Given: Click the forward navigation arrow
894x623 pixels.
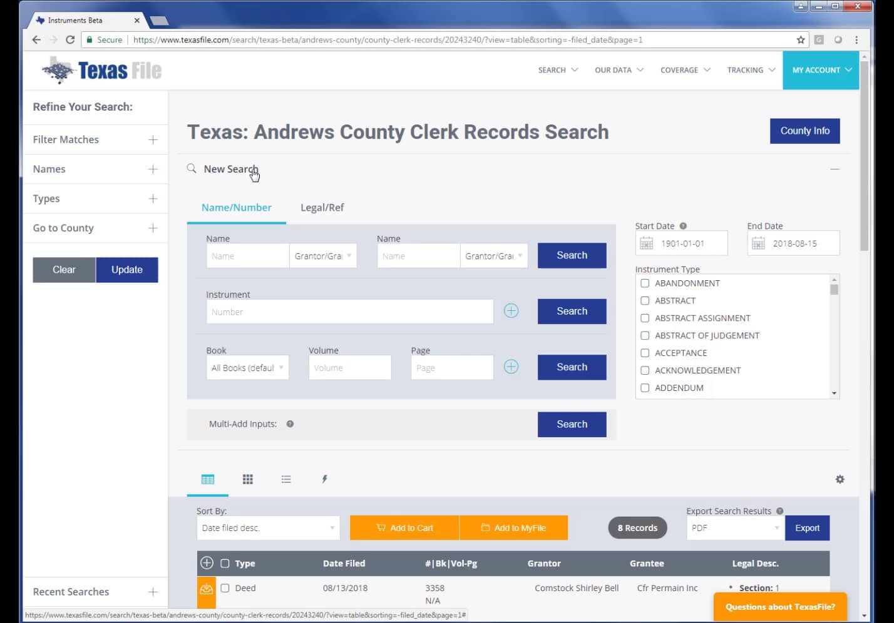Looking at the screenshot, I should coord(53,39).
